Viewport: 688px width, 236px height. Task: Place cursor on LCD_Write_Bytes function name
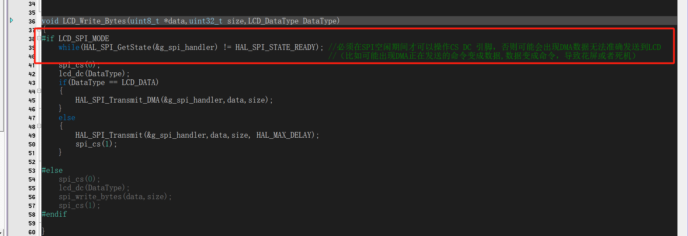pyautogui.click(x=94, y=21)
